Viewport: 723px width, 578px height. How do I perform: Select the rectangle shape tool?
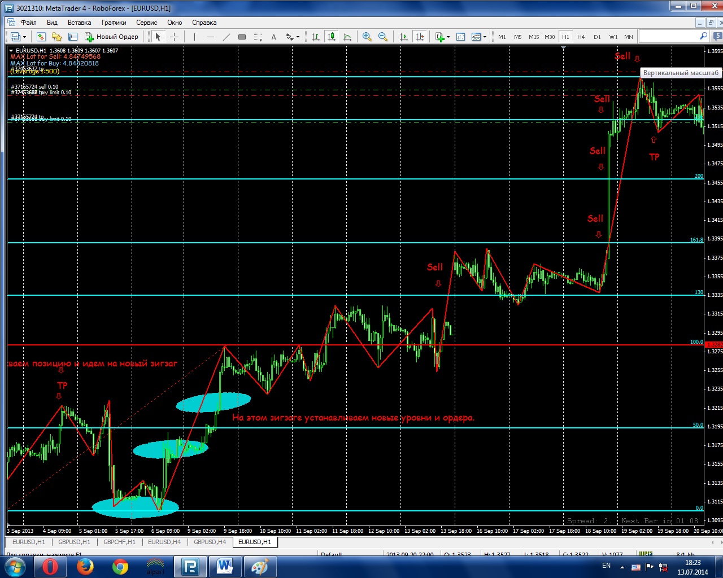pyautogui.click(x=242, y=37)
